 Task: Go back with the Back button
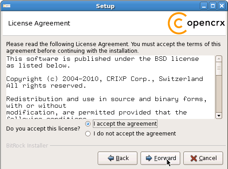117,158
